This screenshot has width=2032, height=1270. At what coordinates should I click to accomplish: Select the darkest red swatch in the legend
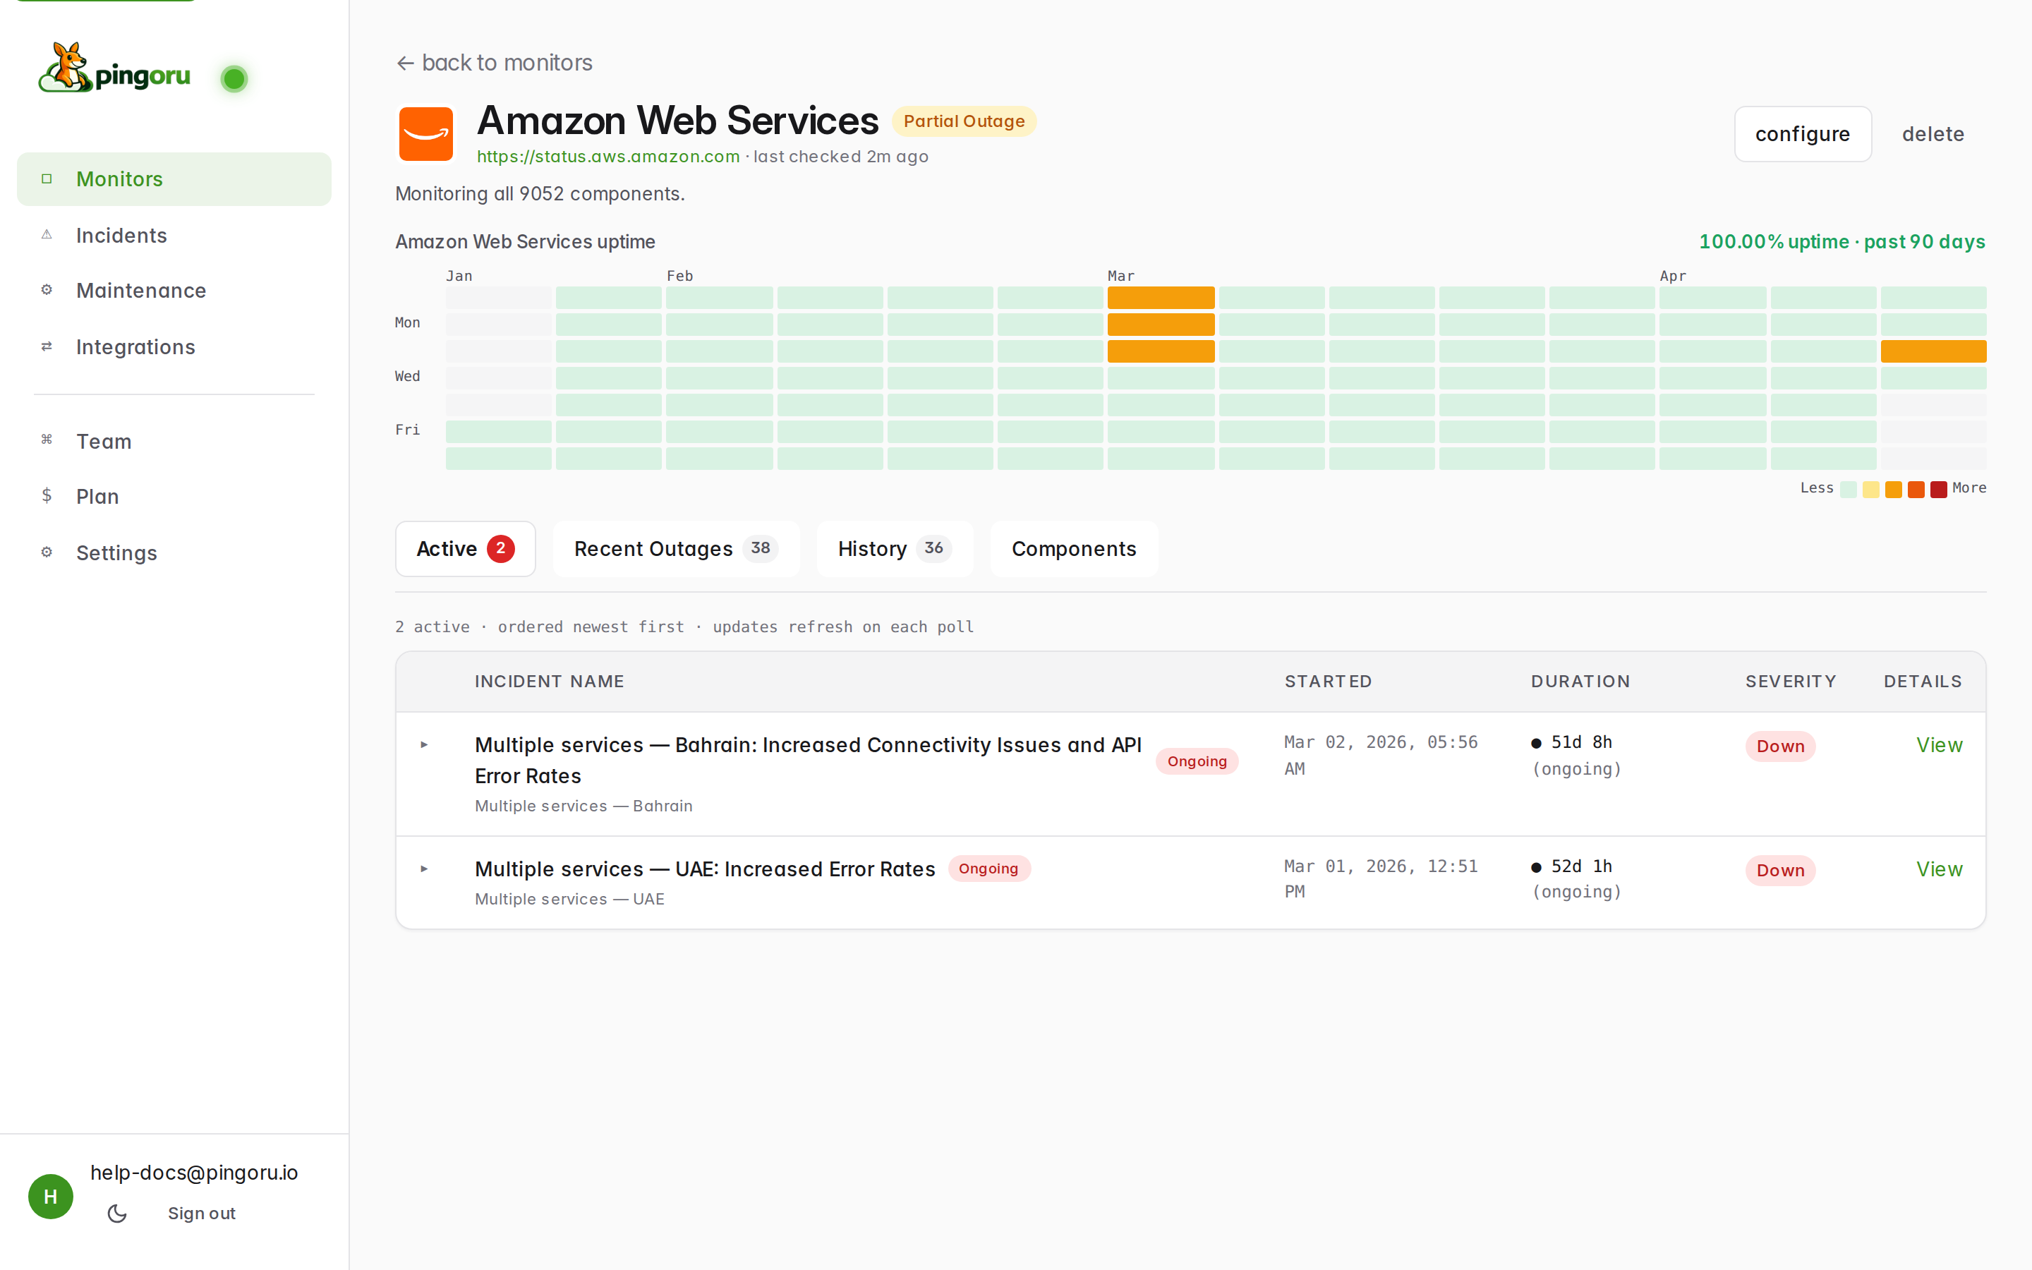click(1939, 488)
